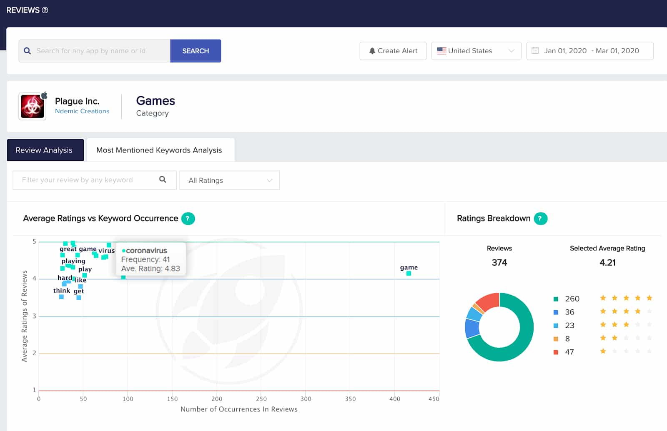The height and width of the screenshot is (431, 667).
Task: Click the 36 four-star count
Action: coord(569,312)
